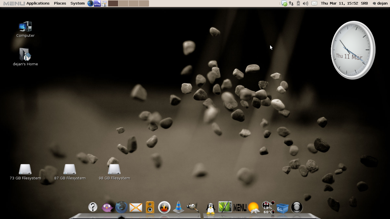Click the power button dock icon

(x=297, y=207)
